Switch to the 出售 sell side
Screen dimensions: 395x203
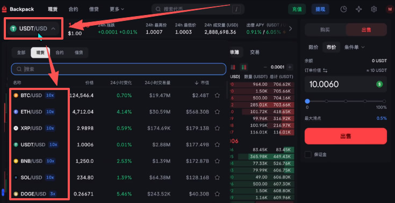coord(366,29)
